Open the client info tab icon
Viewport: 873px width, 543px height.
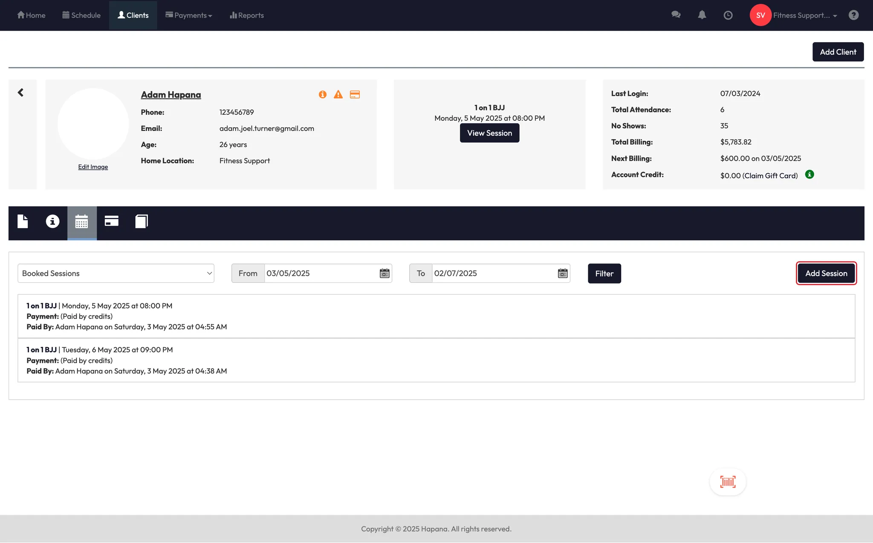coord(52,221)
